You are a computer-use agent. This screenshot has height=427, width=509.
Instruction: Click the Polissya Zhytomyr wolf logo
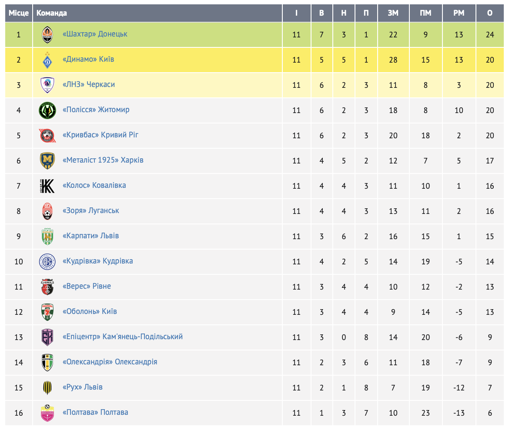[x=47, y=110]
